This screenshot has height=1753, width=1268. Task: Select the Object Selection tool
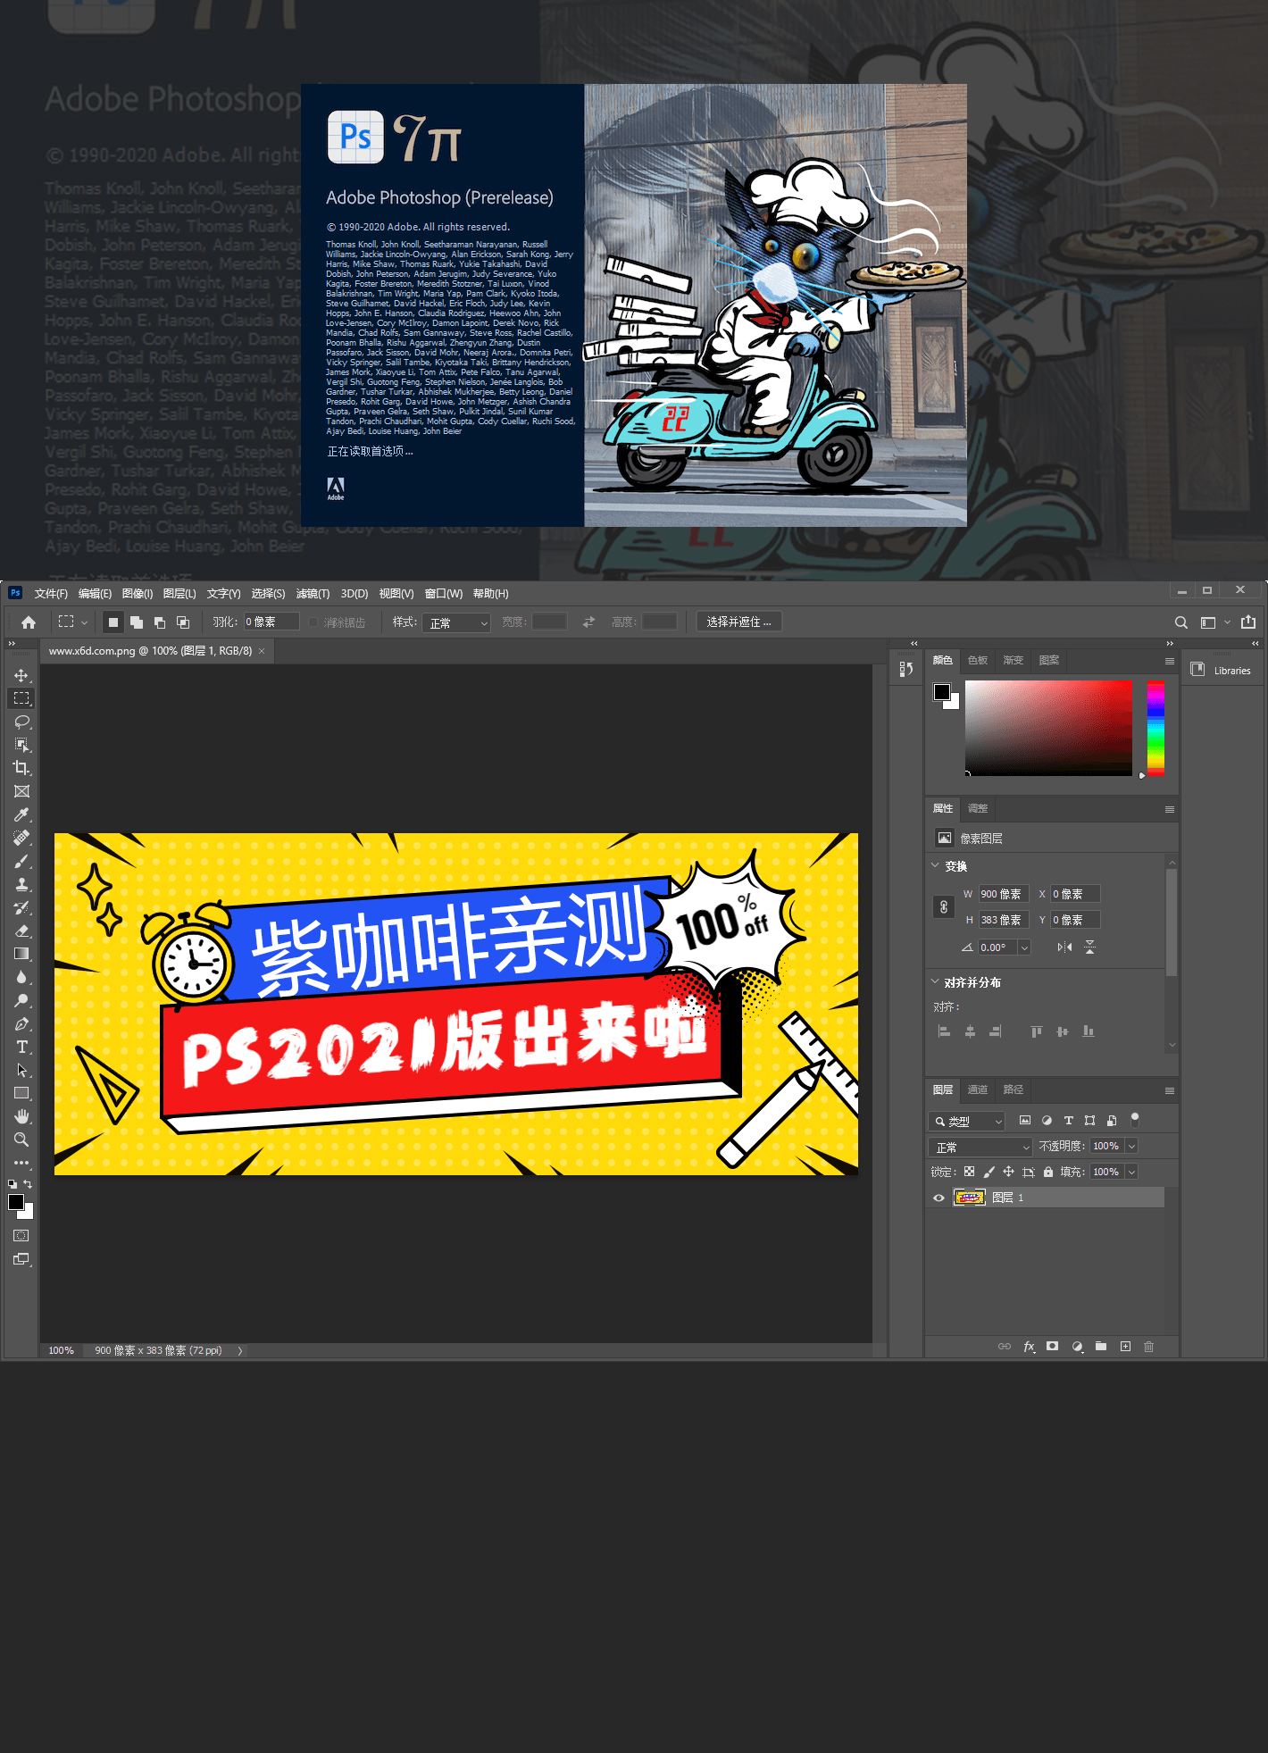pyautogui.click(x=21, y=745)
